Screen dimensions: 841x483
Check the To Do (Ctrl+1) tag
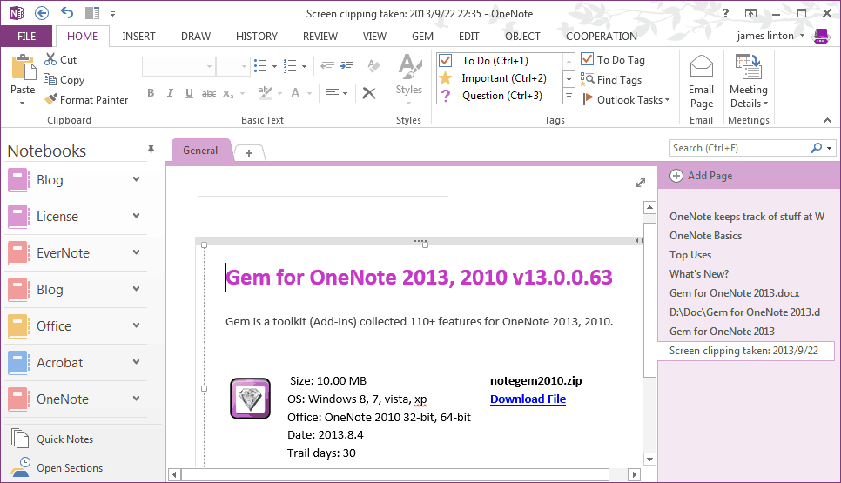(x=500, y=61)
